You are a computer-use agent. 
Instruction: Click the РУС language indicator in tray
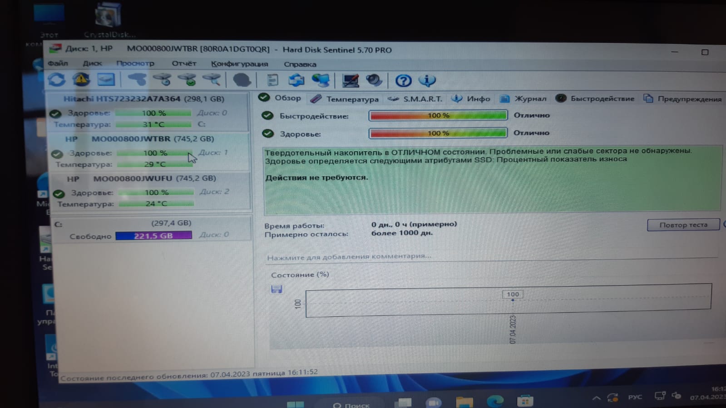[x=635, y=397]
